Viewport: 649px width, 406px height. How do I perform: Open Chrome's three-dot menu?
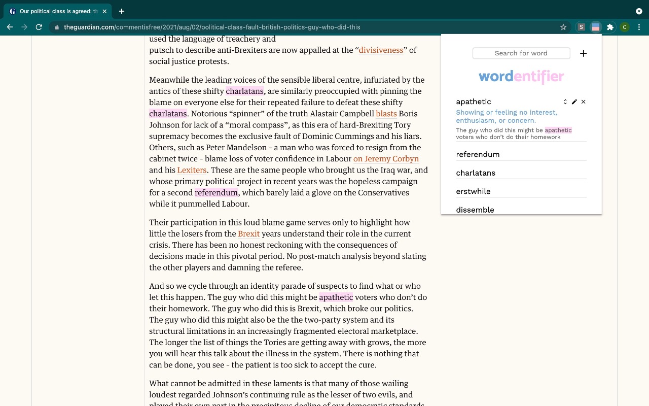(x=639, y=26)
